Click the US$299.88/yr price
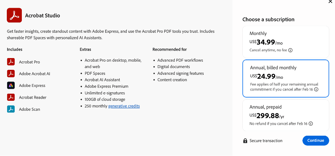The image size is (335, 156). coord(267,116)
